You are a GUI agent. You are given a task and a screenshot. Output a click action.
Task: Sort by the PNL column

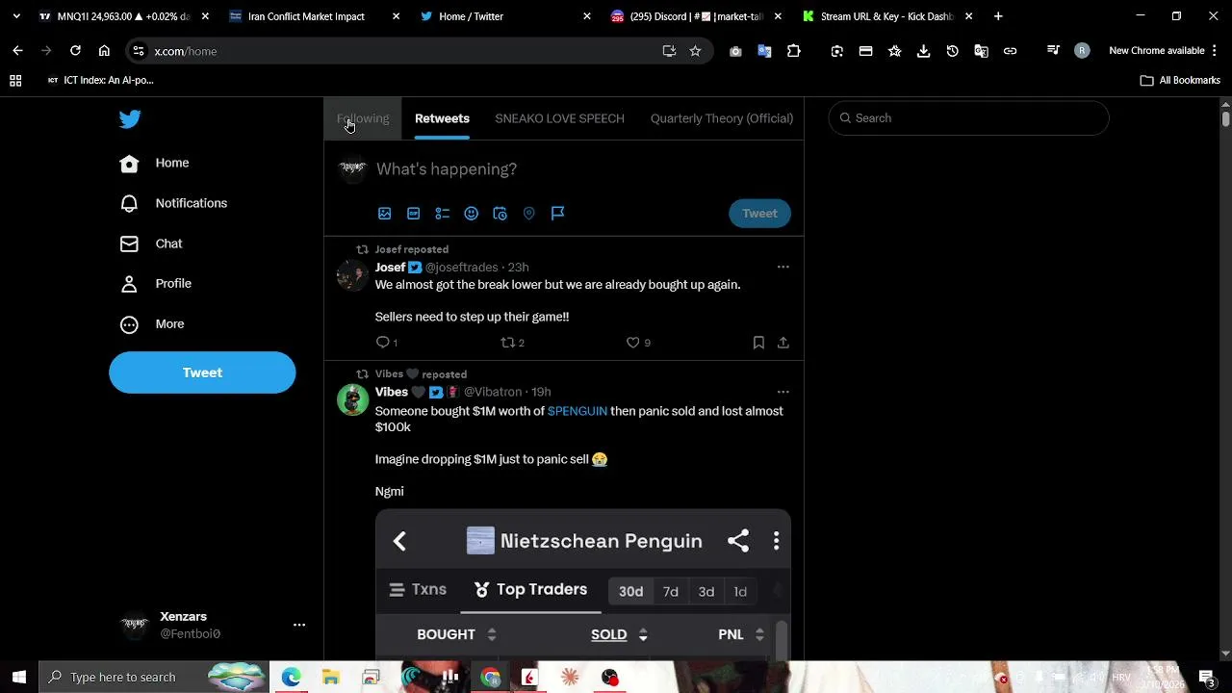tap(741, 634)
